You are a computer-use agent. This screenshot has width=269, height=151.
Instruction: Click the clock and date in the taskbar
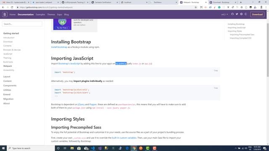coord(257,148)
